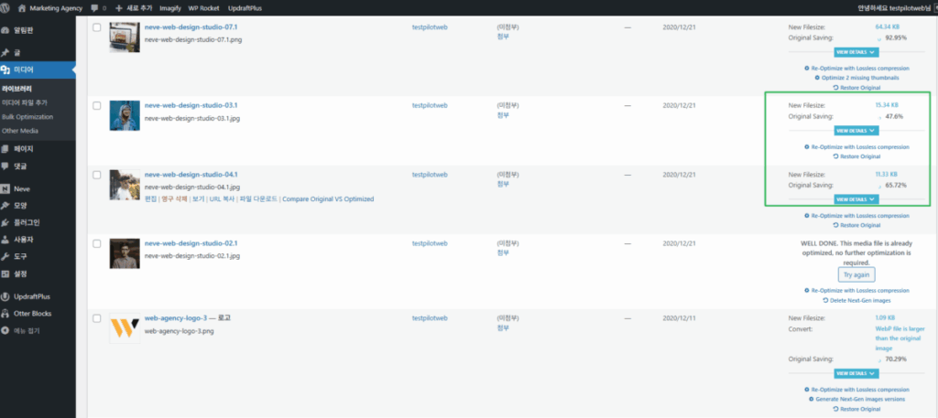Click the Try again button
The image size is (938, 418).
(856, 274)
